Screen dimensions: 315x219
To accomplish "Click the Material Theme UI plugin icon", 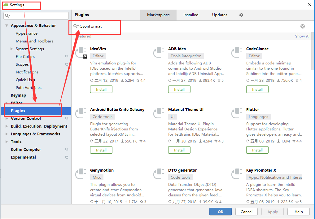I will (x=159, y=113).
